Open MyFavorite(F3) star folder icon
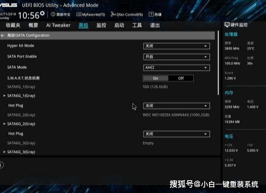266x193 pixels. pyautogui.click(x=78, y=14)
